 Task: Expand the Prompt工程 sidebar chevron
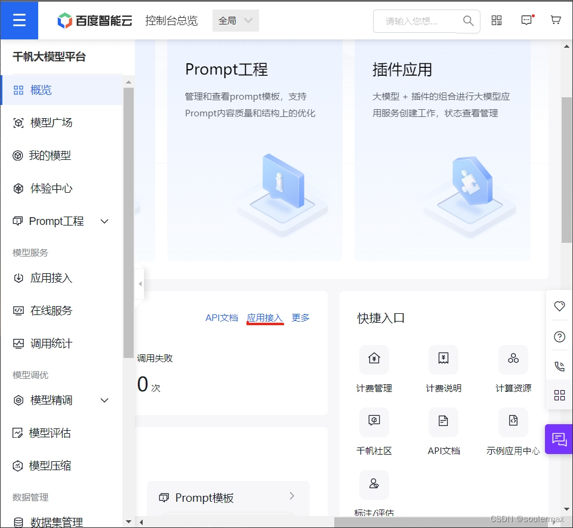click(104, 221)
